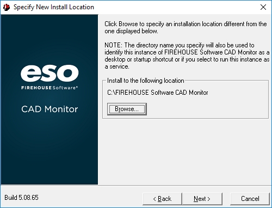This screenshot has width=272, height=208.
Task: Click the "Click Browse to specify" instruction text
Action: point(186,27)
